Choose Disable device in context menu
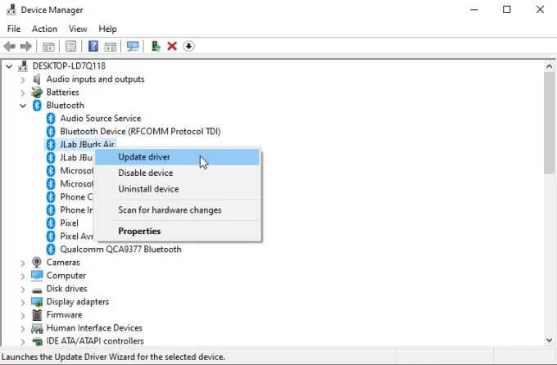The image size is (557, 365). click(x=178, y=173)
